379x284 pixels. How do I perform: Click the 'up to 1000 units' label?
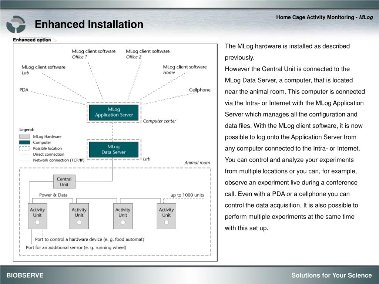(187, 195)
